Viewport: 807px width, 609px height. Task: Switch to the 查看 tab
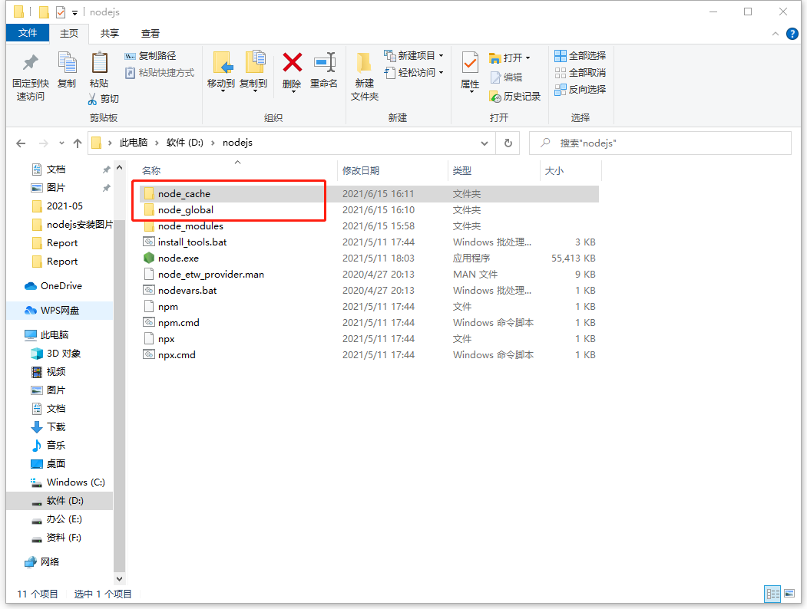tap(150, 33)
